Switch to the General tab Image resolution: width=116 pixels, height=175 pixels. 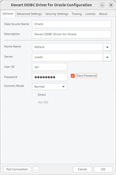(8, 14)
